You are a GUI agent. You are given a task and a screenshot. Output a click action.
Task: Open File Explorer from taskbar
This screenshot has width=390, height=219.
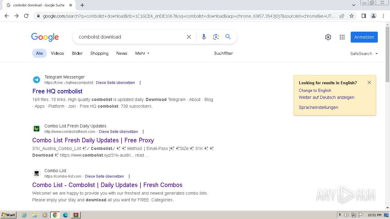pyautogui.click(x=34, y=215)
